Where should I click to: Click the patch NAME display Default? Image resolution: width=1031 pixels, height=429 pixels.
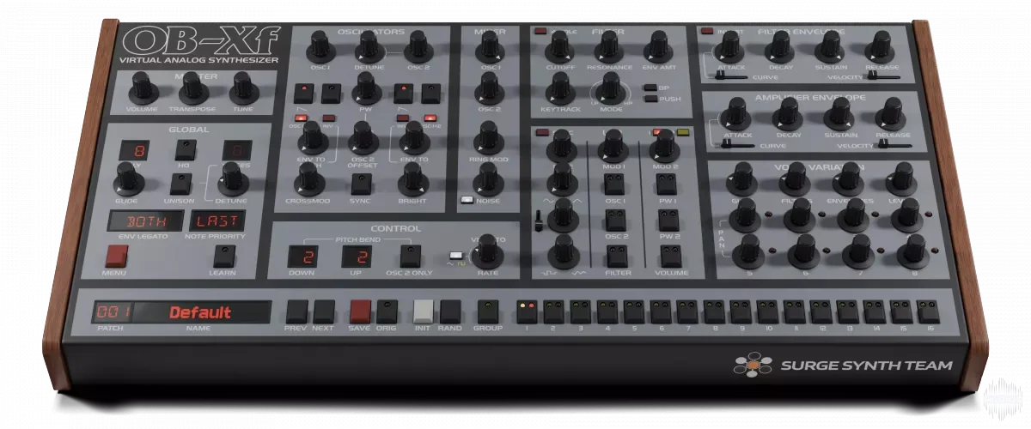tap(200, 312)
